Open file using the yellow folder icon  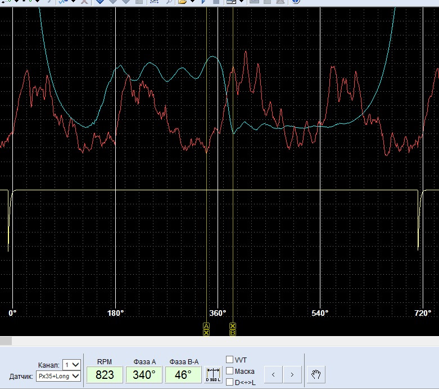coord(182,2)
